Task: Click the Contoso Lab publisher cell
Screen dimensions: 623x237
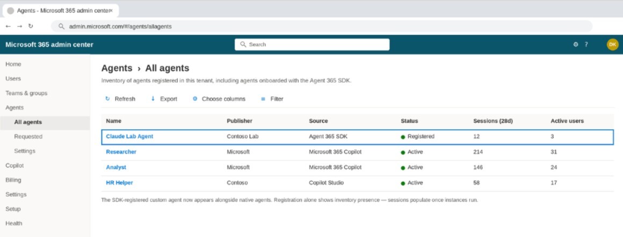Action: click(x=242, y=136)
